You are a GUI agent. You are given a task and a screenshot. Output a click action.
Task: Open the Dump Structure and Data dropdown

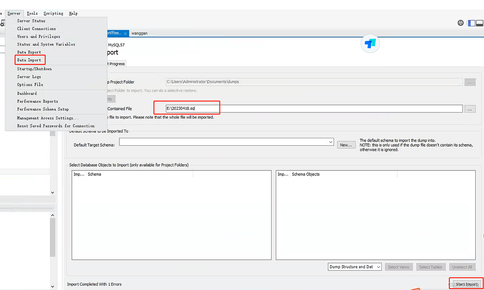(x=355, y=267)
